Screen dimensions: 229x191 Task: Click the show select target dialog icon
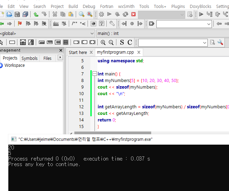[190, 14]
